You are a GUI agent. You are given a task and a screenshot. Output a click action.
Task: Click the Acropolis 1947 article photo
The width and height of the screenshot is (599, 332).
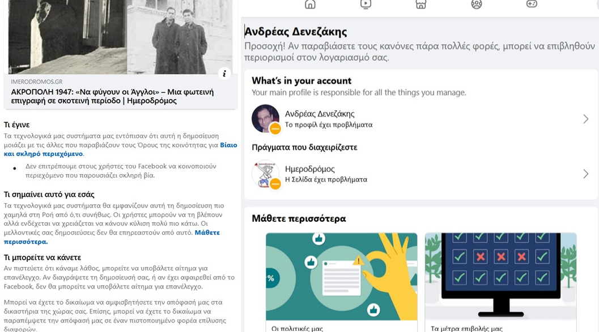(120, 37)
